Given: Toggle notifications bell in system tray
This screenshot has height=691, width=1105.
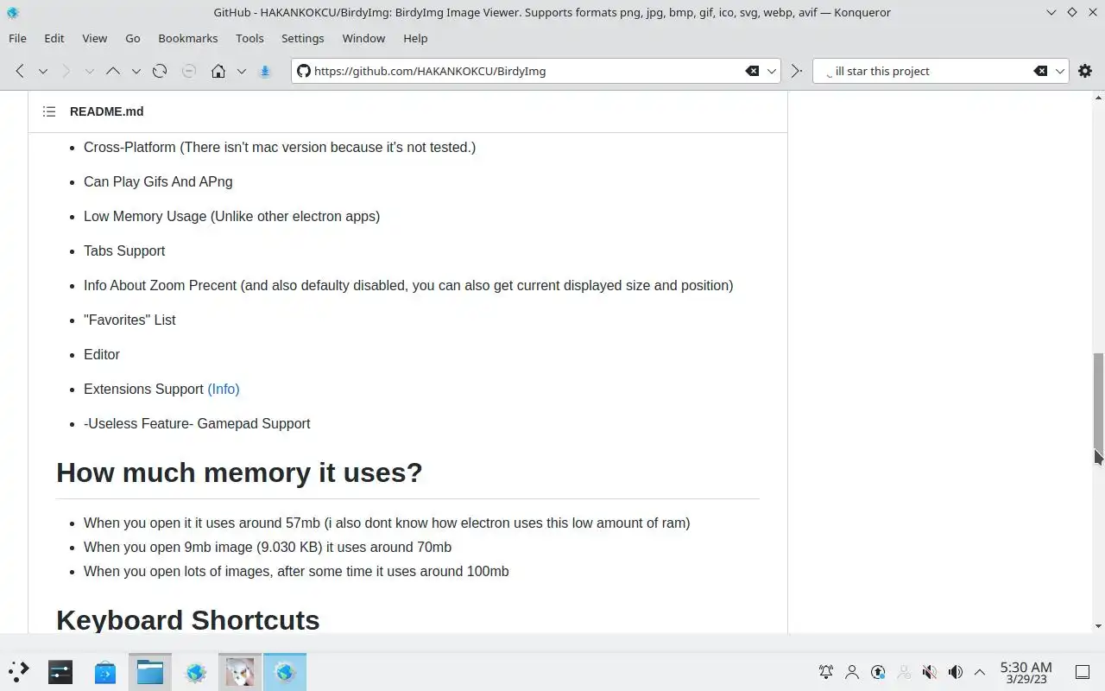Looking at the screenshot, I should click(x=826, y=672).
